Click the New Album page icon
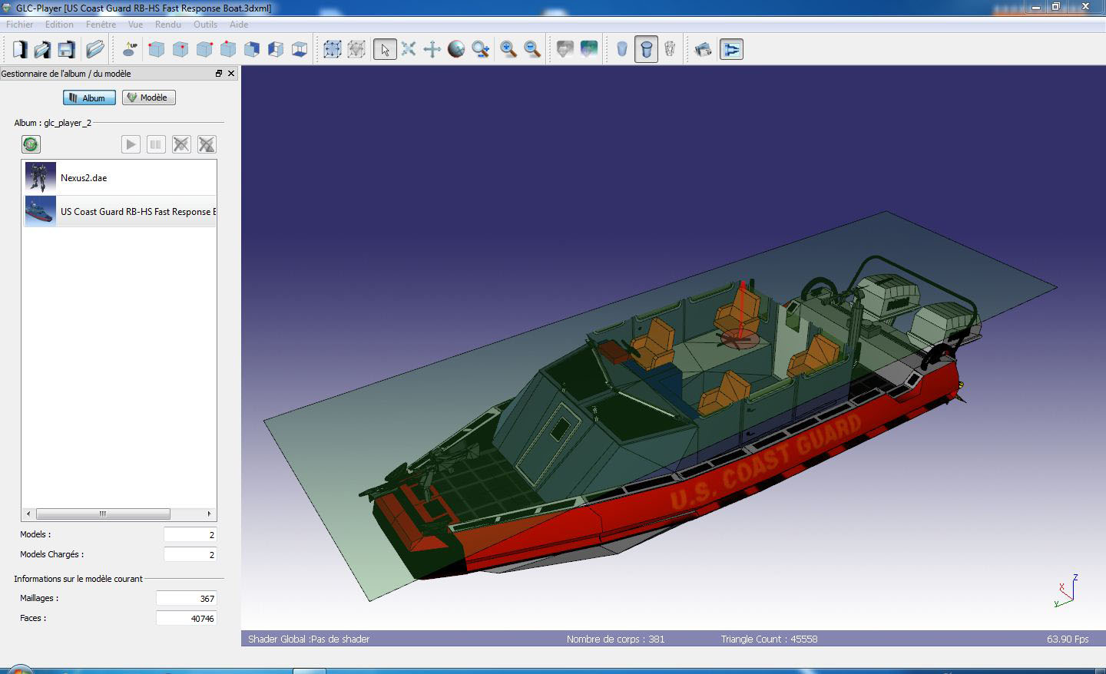 (19, 50)
